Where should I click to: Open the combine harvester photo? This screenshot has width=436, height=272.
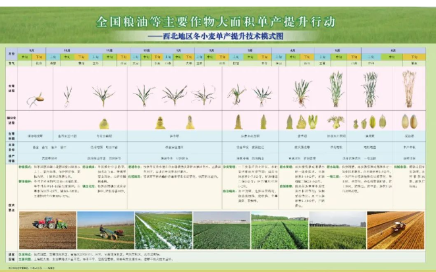(395, 229)
